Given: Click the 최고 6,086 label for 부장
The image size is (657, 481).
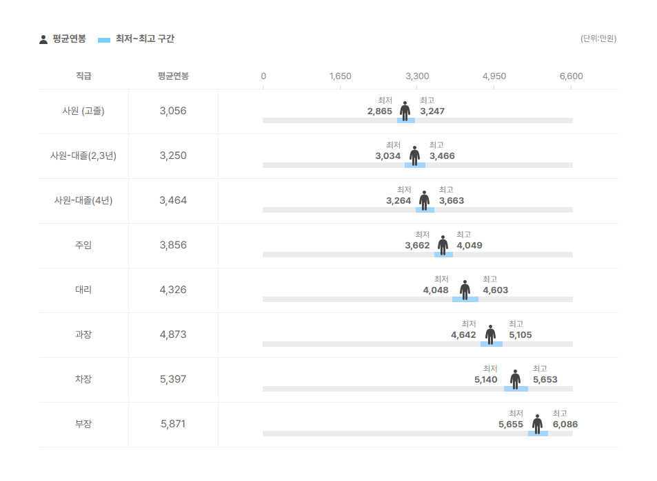Looking at the screenshot, I should tap(565, 425).
